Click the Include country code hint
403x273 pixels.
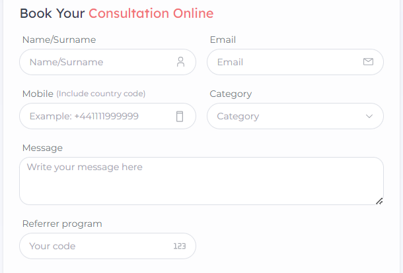click(x=100, y=94)
